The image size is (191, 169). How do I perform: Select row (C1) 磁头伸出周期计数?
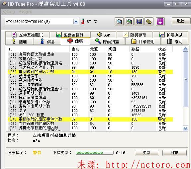[90, 106]
